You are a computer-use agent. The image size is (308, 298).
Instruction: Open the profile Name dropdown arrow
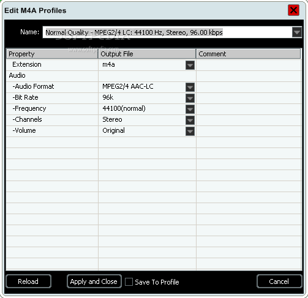(x=297, y=32)
